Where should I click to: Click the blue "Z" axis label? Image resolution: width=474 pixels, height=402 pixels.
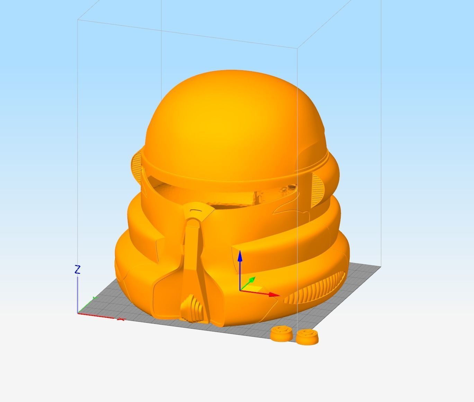click(78, 270)
